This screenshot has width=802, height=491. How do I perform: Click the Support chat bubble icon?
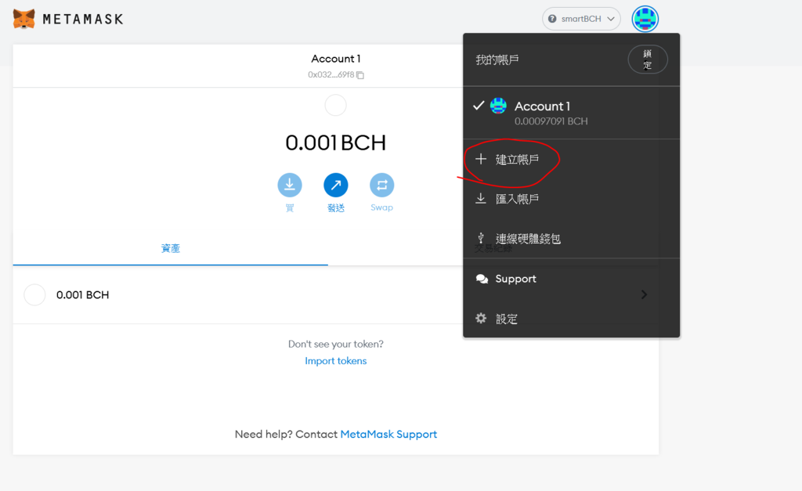click(x=482, y=279)
